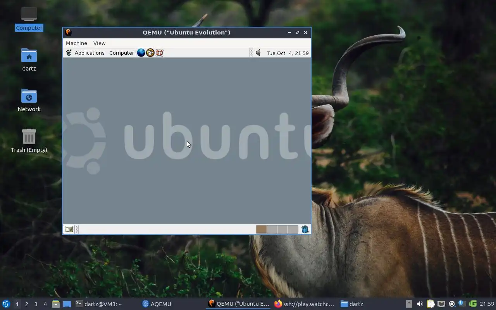Viewport: 496px width, 310px height.
Task: Close the QEMU Ubuntu Evolution window
Action: tap(306, 33)
